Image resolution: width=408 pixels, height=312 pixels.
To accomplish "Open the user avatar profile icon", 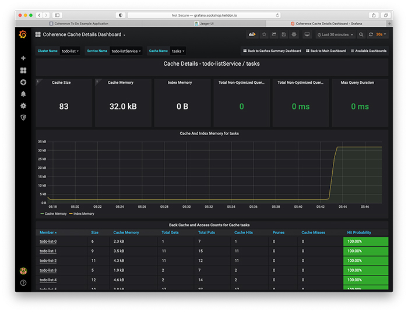I will coord(23,271).
